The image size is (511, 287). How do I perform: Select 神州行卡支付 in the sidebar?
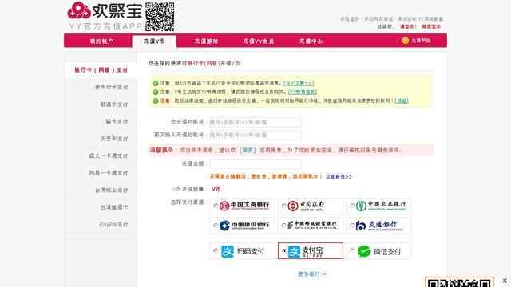coord(112,87)
